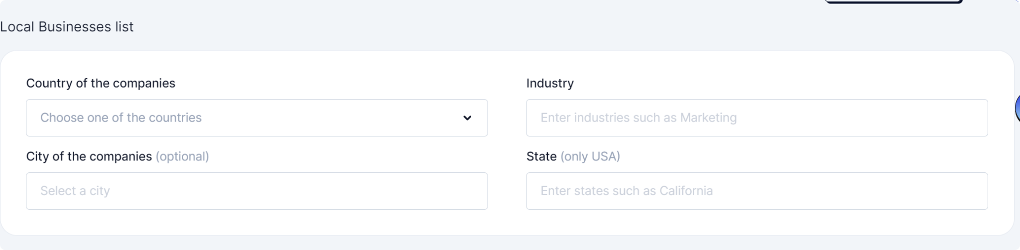Click the "State" field label
This screenshot has height=250, width=1020.
pyautogui.click(x=541, y=156)
